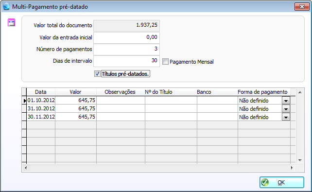Viewport: 312px width, 192px height.
Task: Click the horizontal scrollbar left arrow
Action: 26,168
